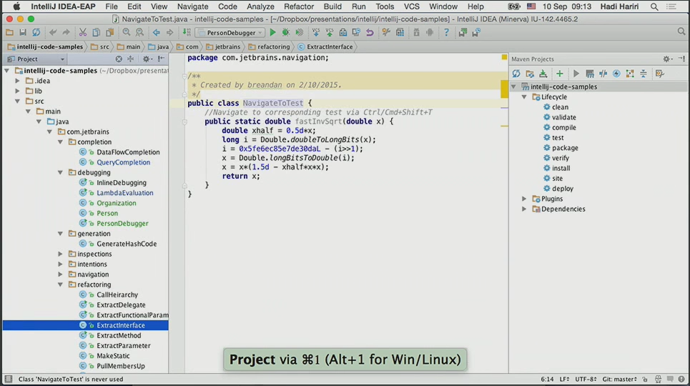Toggle Maven Offline Mode icon
690x386 pixels.
click(603, 74)
